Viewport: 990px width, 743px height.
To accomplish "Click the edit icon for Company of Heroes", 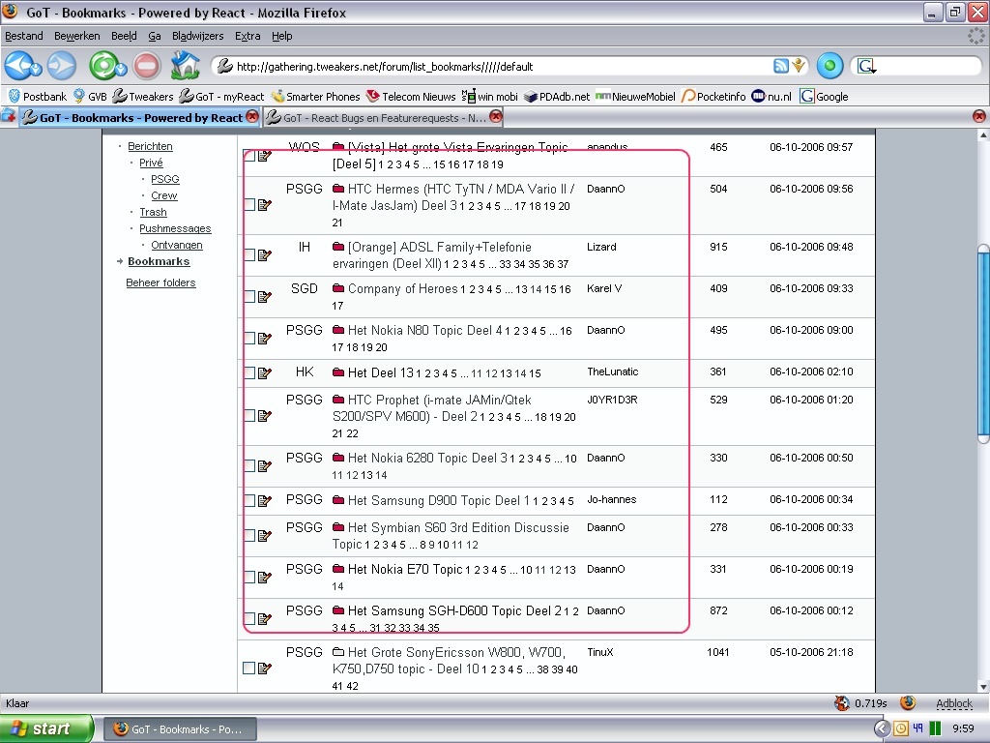I will pos(265,297).
